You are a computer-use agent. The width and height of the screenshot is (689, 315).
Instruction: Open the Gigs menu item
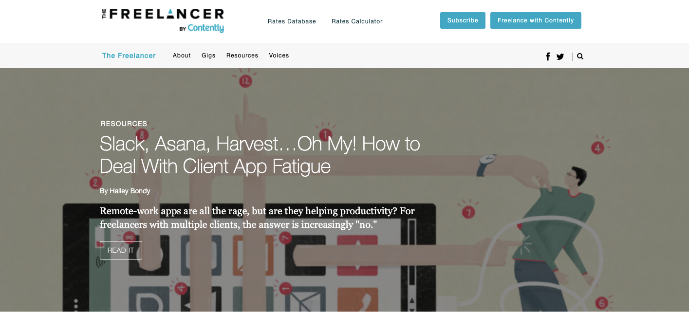click(208, 56)
